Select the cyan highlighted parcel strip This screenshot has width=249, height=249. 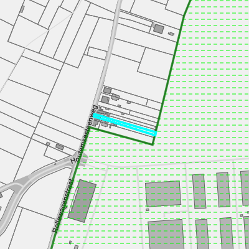click(x=125, y=125)
